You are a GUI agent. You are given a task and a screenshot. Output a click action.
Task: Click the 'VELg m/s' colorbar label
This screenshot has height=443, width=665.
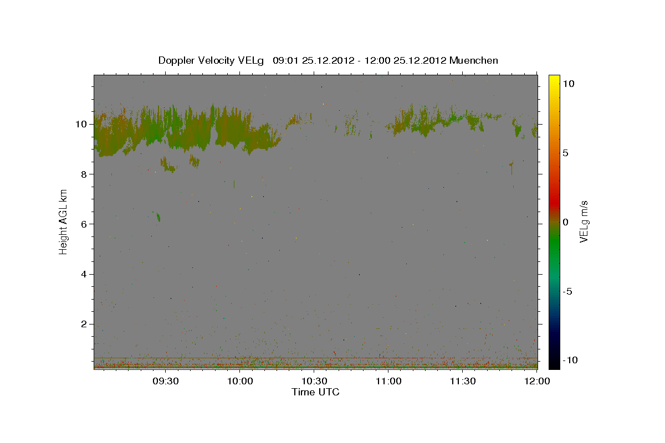[x=584, y=221]
